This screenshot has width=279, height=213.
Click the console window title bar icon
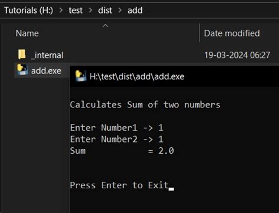81,76
